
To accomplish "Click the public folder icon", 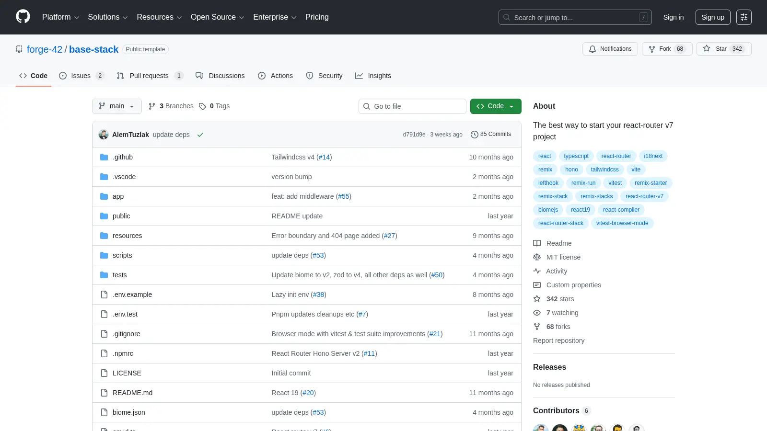I will coord(104,216).
